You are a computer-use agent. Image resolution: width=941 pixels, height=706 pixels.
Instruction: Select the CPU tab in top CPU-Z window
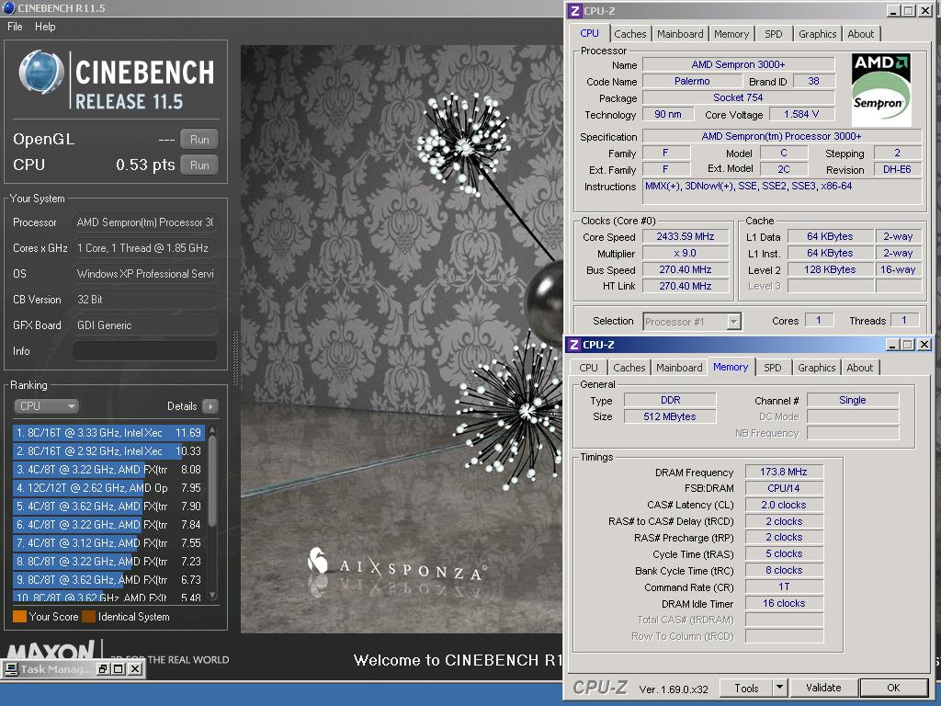[589, 34]
